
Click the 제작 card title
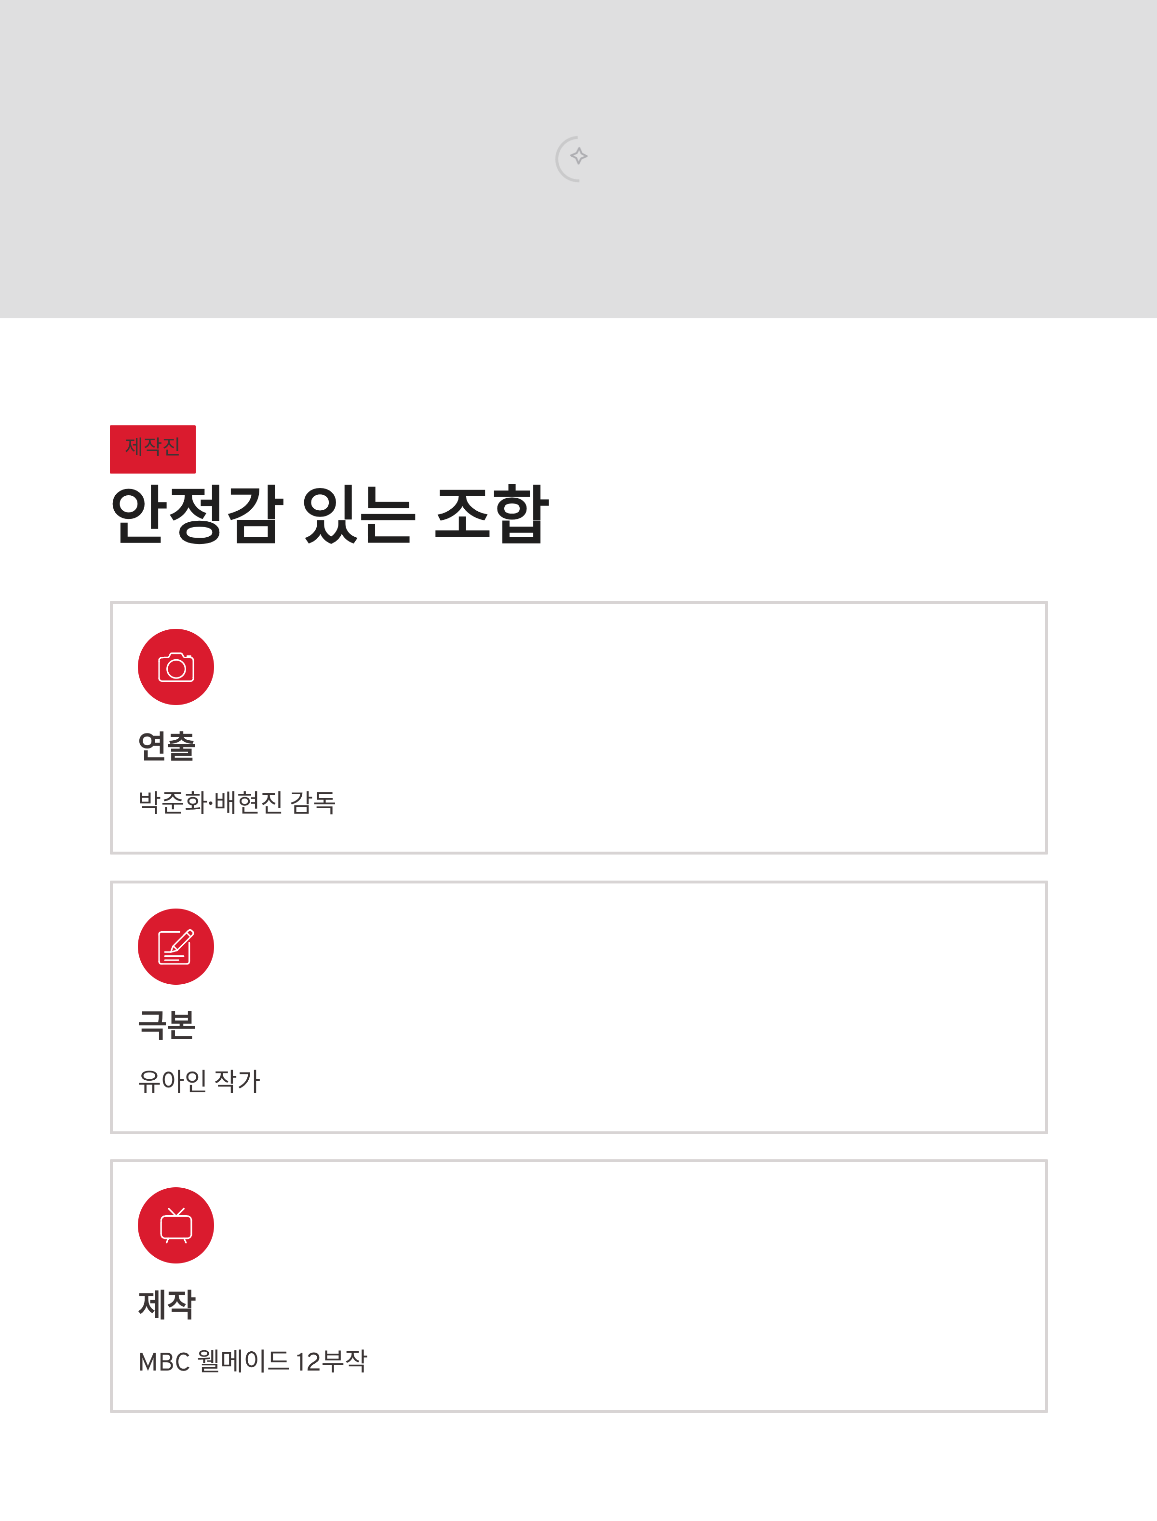coord(167,1304)
